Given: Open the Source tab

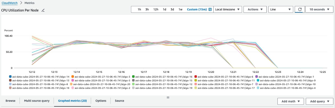Looking at the screenshot, I should click(119, 101).
